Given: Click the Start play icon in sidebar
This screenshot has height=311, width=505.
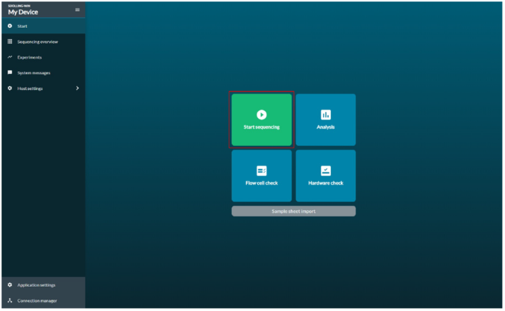Looking at the screenshot, I should tap(10, 26).
